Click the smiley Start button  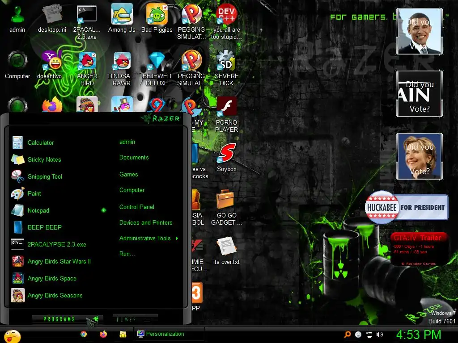click(x=12, y=336)
